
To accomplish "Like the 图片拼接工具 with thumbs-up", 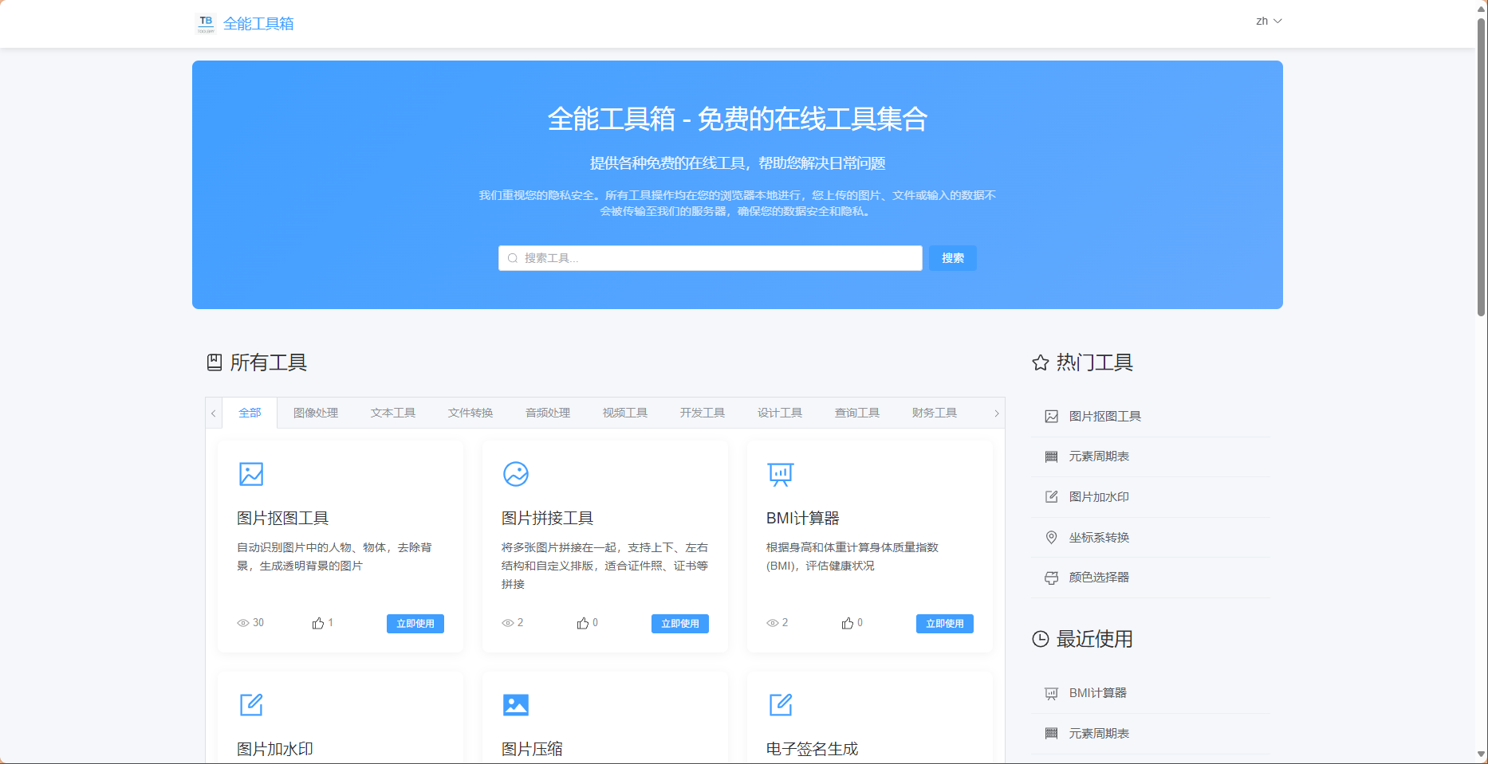I will [583, 623].
